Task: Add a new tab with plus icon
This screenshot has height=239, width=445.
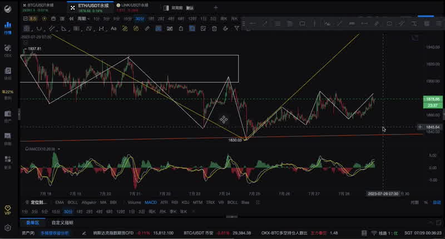Action: coord(216,8)
